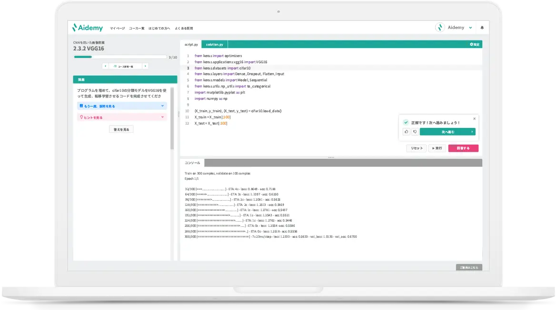Viewport: 557px width, 310px height.
Task: Expand the もう一度、説明を見る section
Action: tap(122, 106)
